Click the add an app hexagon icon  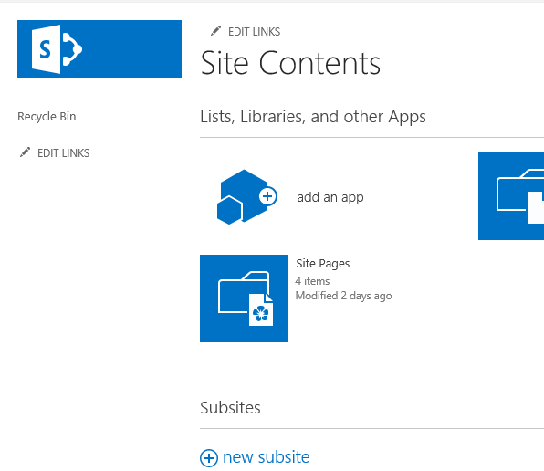[x=247, y=196]
